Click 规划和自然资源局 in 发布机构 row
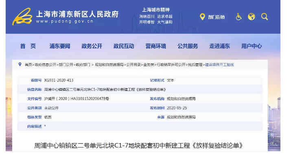Screen dimensions: 293x154 [181, 99]
